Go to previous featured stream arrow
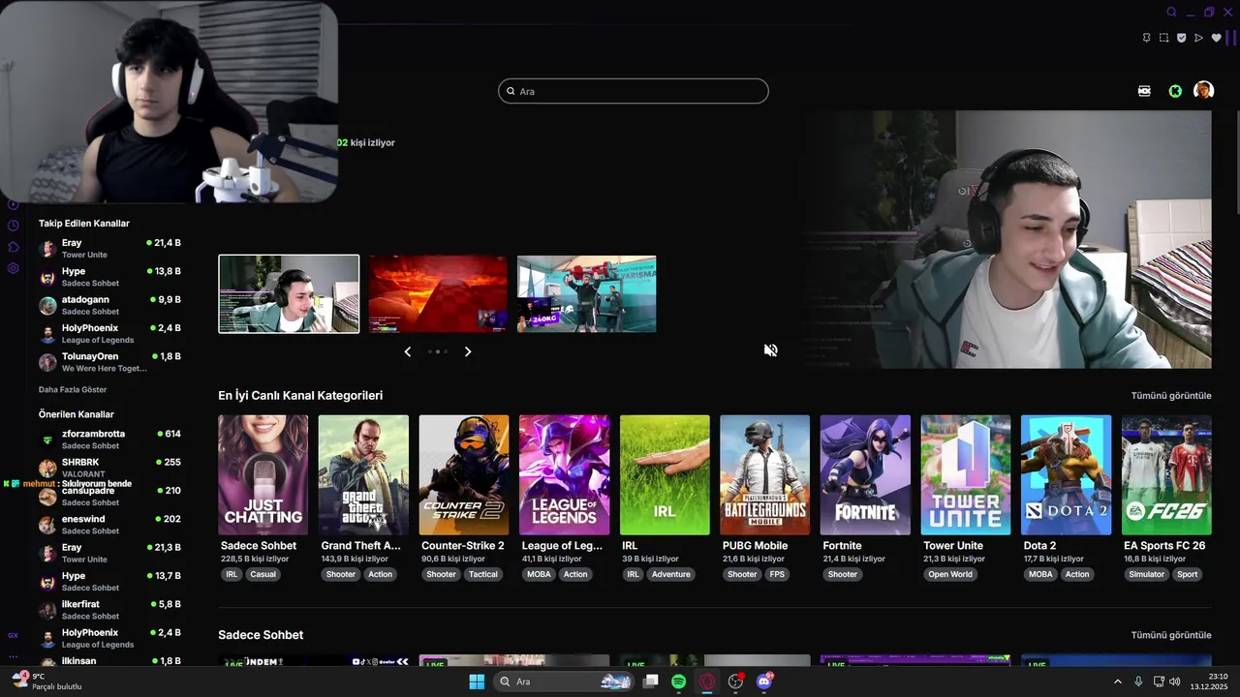 click(408, 351)
